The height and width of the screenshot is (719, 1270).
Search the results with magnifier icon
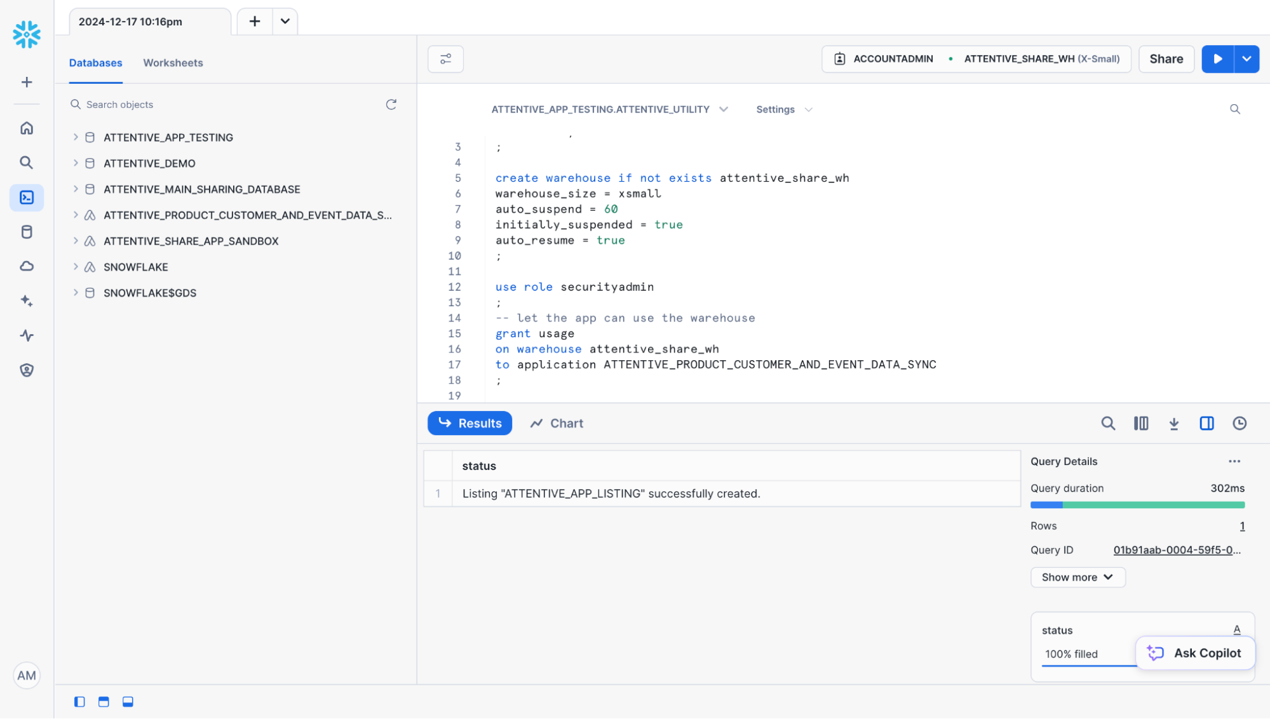pyautogui.click(x=1108, y=424)
